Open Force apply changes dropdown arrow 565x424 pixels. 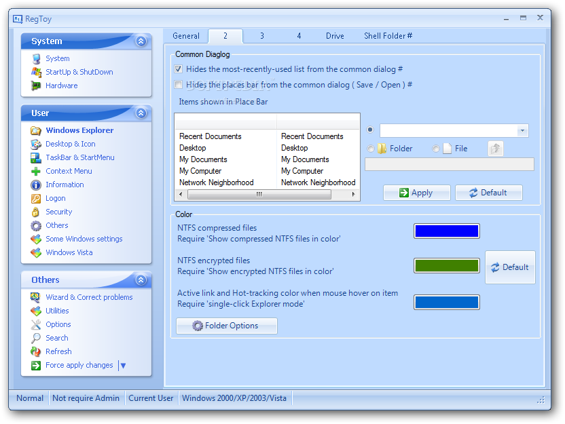coord(123,366)
